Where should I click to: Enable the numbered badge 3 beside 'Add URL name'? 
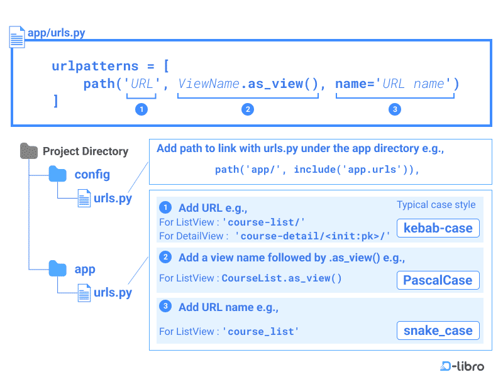tap(165, 306)
